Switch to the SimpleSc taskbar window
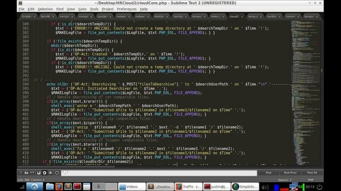The width and height of the screenshot is (341, 191). pos(245,187)
